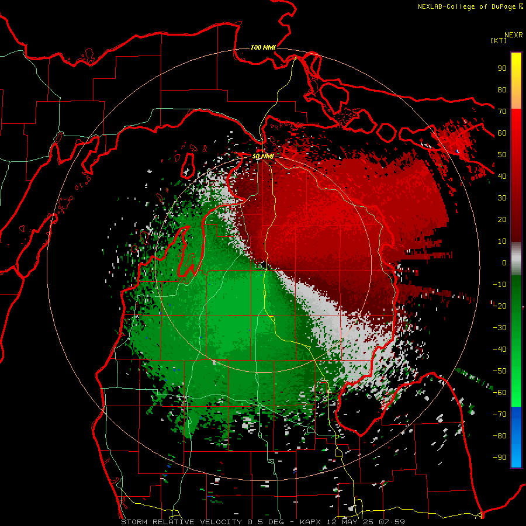
Task: Click the gray zero-velocity segment of color bar
Action: point(516,259)
